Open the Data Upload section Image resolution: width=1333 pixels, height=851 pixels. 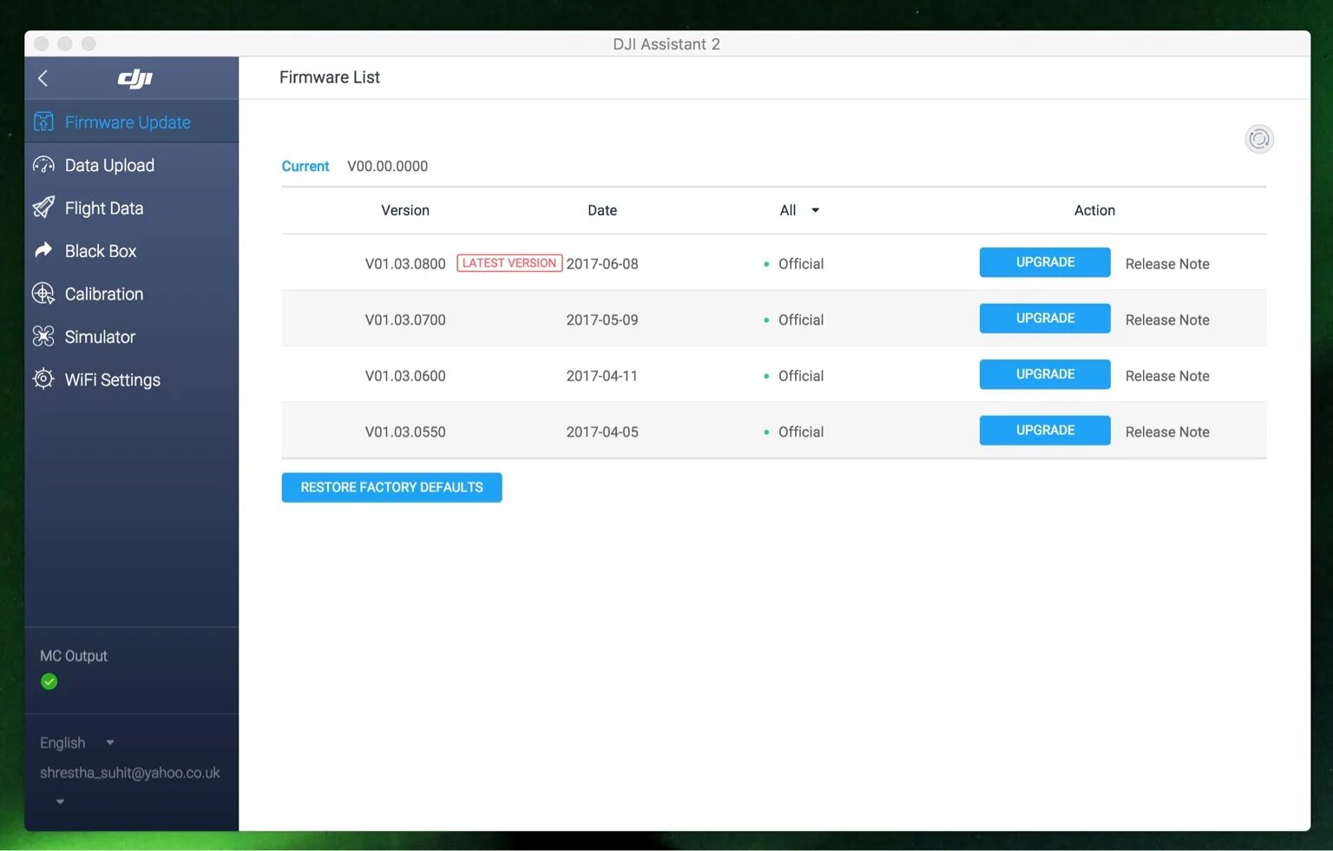[x=132, y=165]
